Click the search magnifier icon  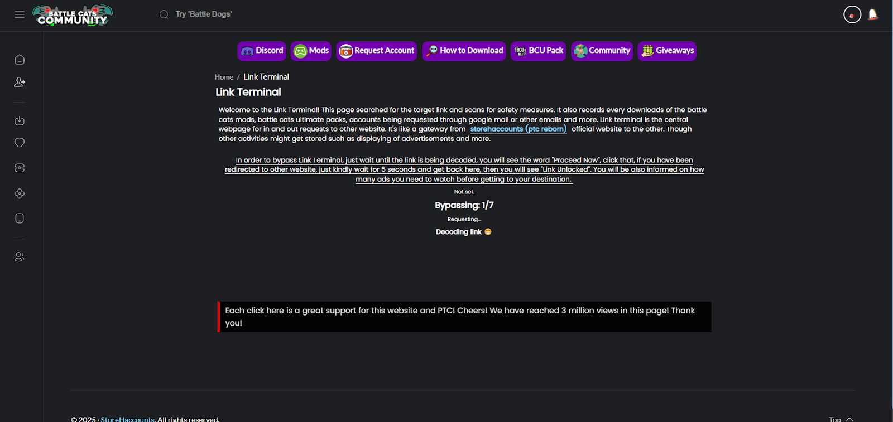point(164,14)
